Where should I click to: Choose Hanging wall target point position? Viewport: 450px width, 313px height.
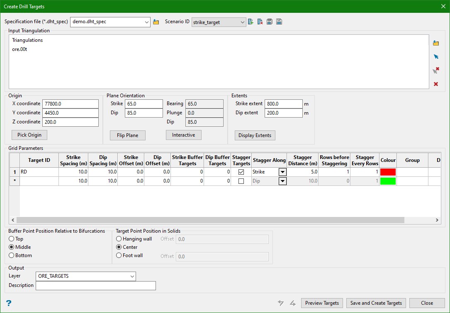click(x=119, y=239)
